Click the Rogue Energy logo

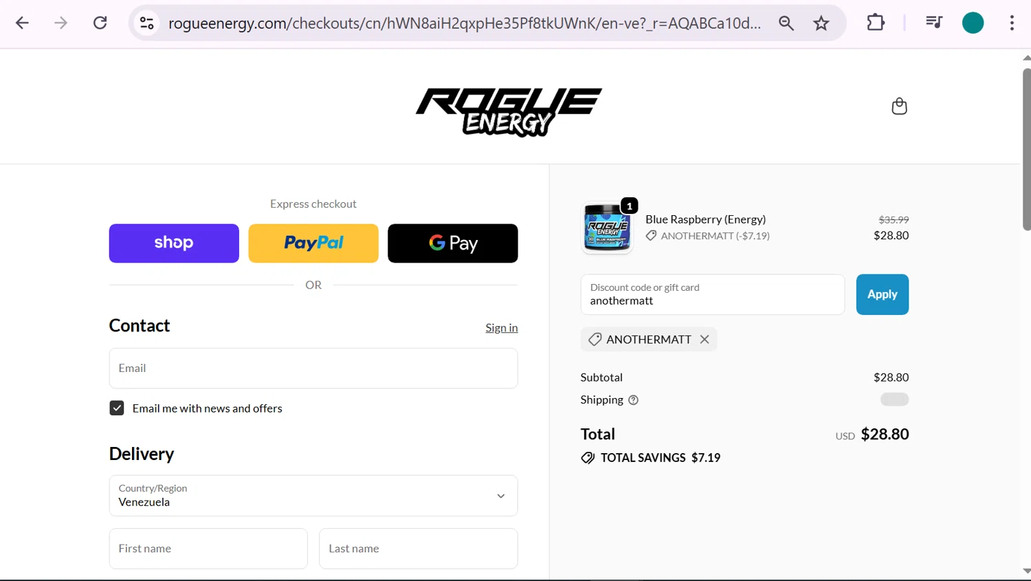tap(509, 112)
